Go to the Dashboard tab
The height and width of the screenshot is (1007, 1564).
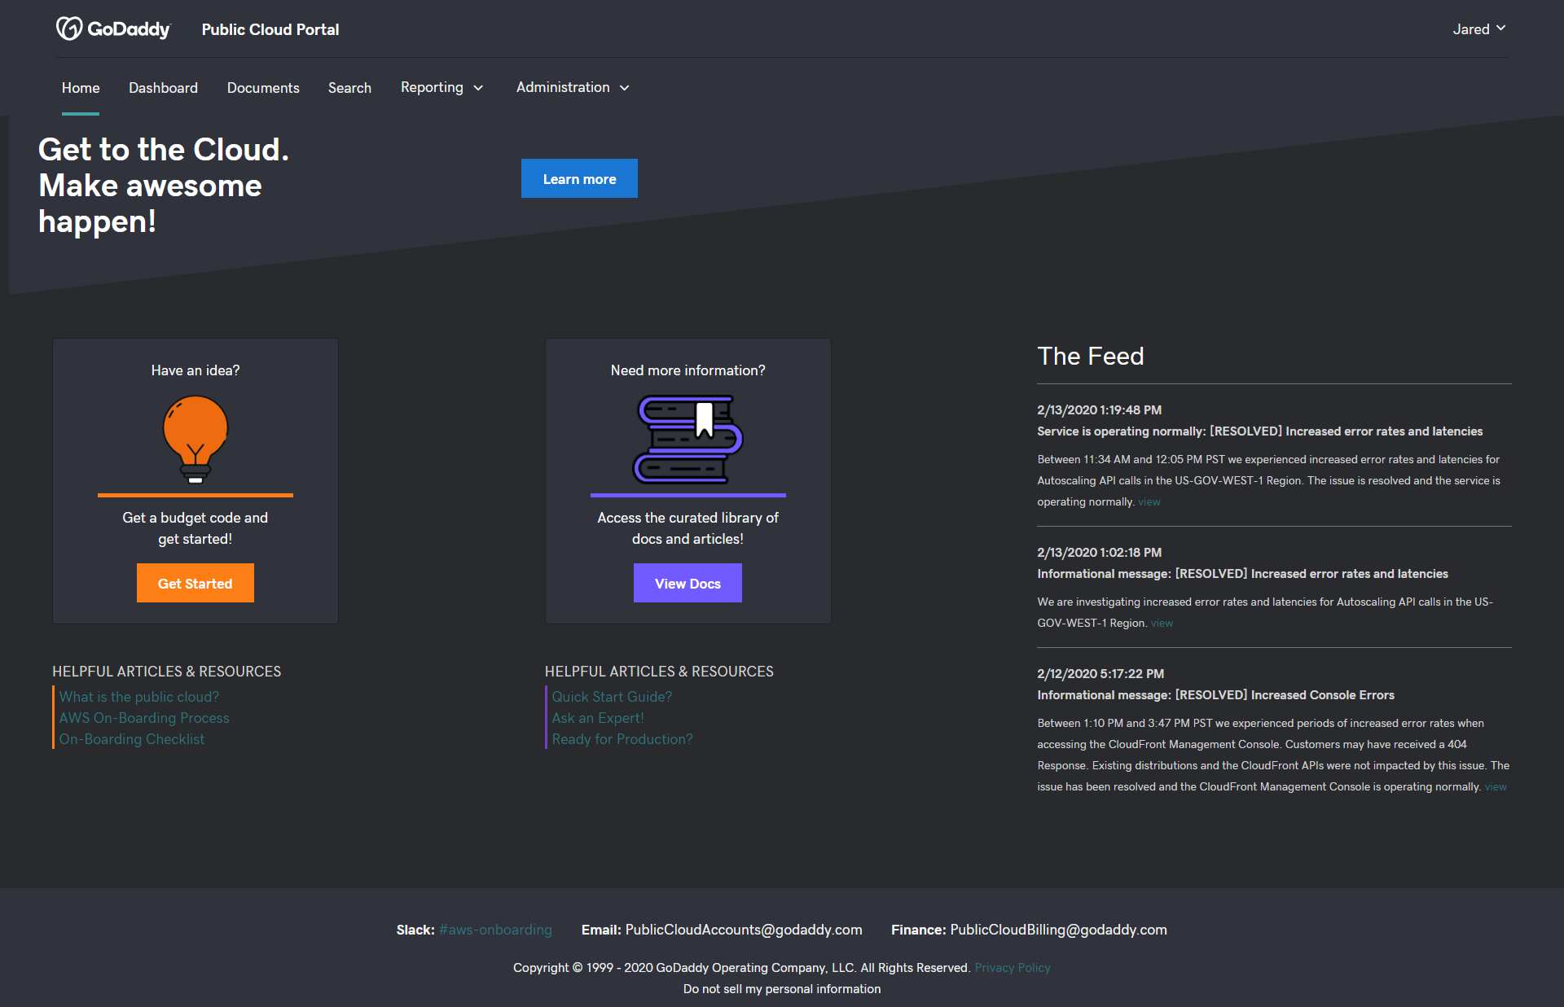click(163, 88)
